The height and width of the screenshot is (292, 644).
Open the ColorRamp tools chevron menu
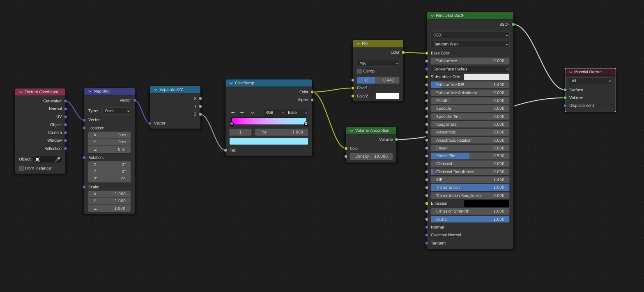(x=253, y=113)
